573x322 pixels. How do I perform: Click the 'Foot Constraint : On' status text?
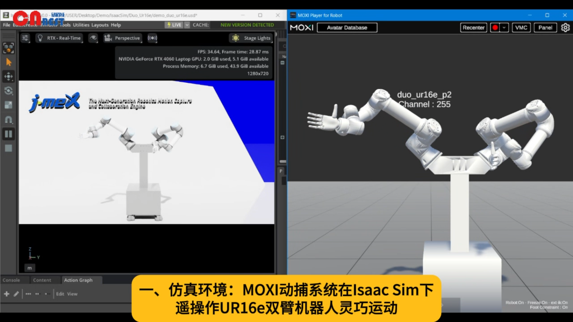point(549,307)
